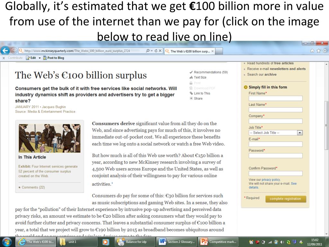Viewport: 329px width, 247px height.
Task: Select the 'The Web's €100 billion surp...' tab
Action: [190, 51]
